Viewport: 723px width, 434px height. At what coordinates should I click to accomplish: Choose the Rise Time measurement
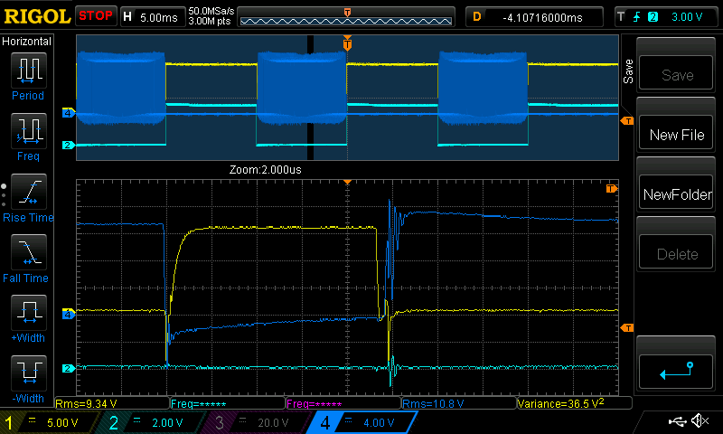point(27,197)
